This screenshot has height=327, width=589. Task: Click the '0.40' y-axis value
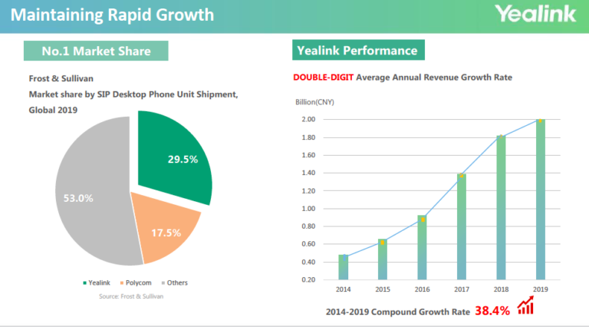pyautogui.click(x=308, y=262)
